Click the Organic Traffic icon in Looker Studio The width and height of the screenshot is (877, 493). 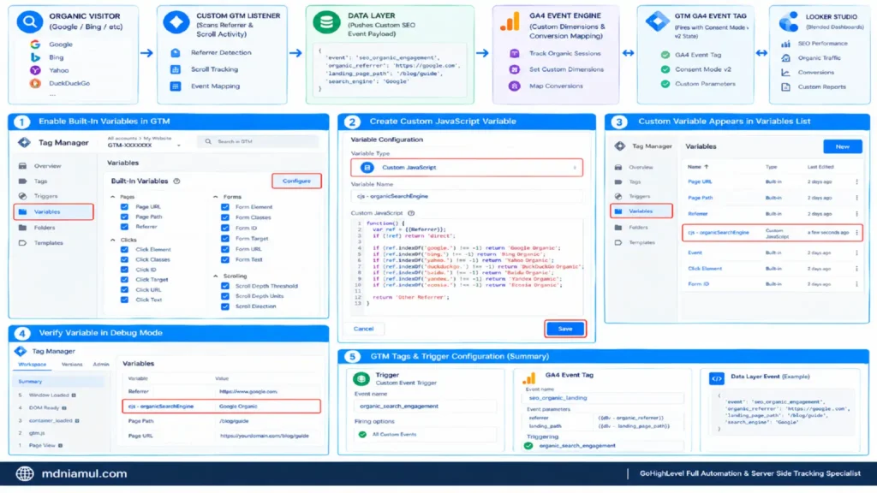[786, 58]
